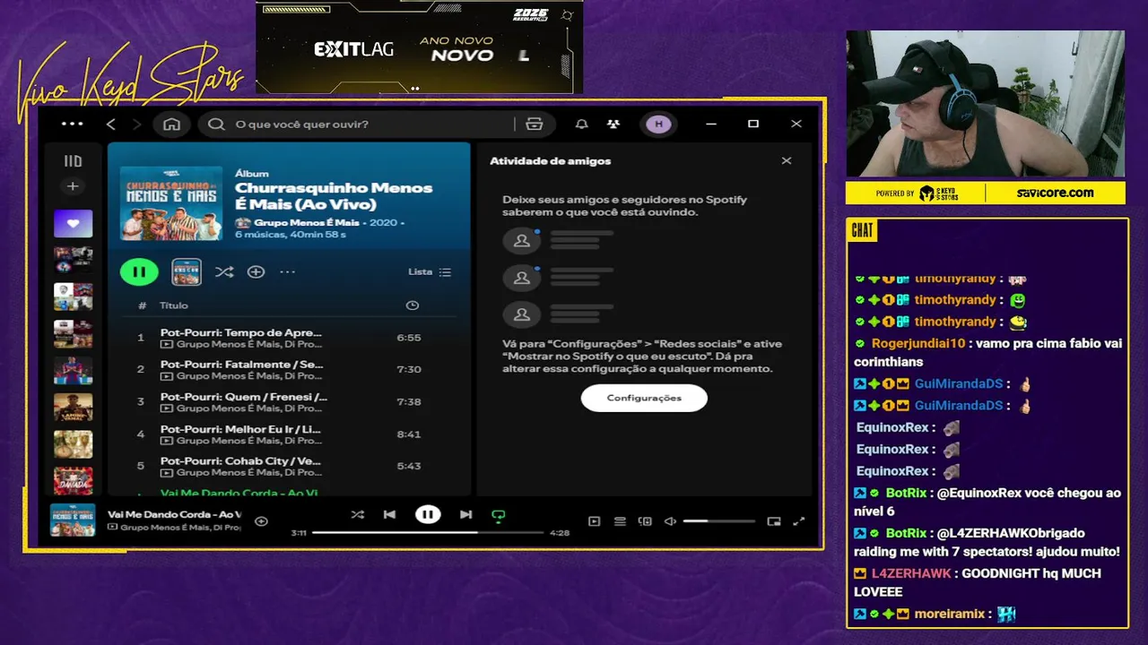
Task: Click the 'Configurações' button
Action: pos(644,398)
